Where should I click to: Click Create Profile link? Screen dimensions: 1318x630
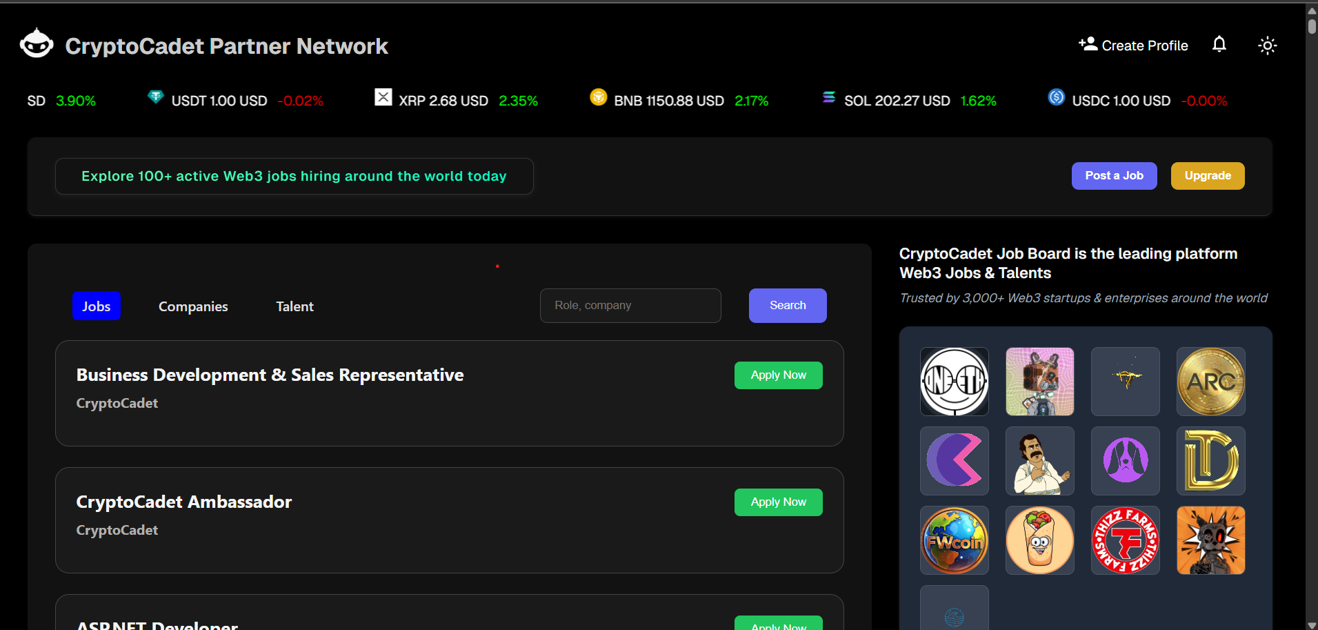pyautogui.click(x=1133, y=46)
